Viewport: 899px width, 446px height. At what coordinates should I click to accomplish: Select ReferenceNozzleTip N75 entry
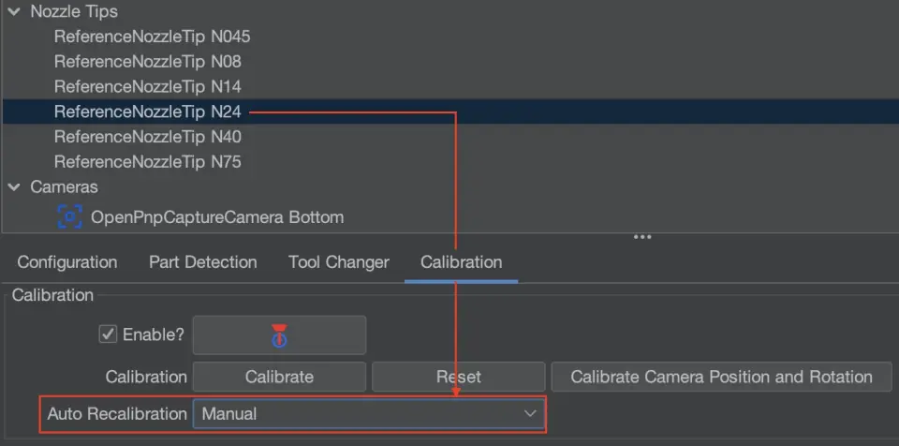(148, 162)
